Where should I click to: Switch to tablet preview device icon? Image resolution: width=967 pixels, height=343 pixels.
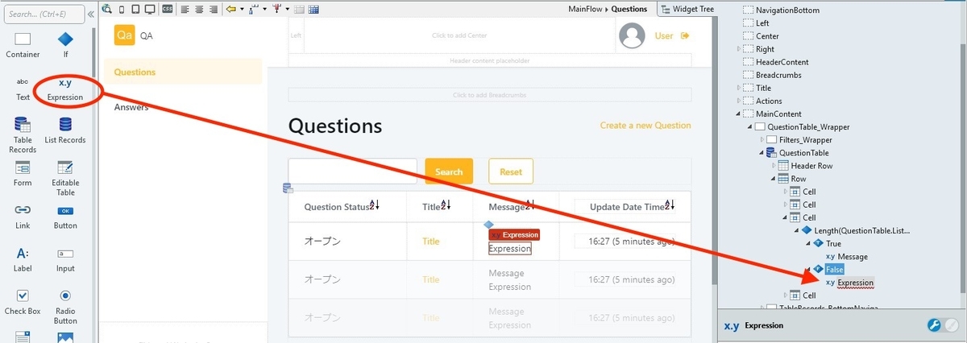pyautogui.click(x=135, y=10)
